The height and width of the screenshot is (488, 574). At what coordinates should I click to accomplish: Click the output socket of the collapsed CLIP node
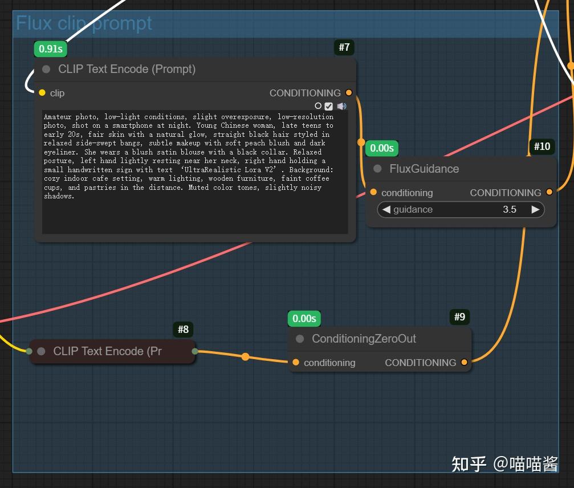click(x=194, y=351)
